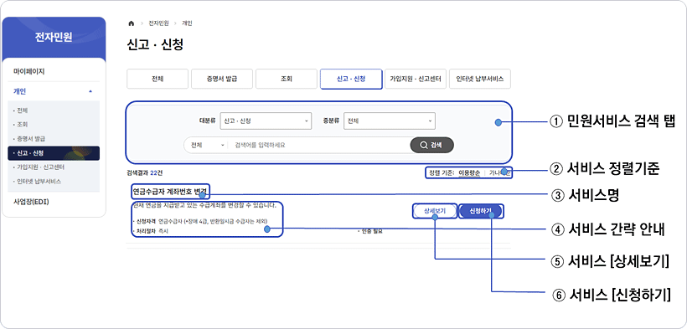
Task: Open 전자민원 breadcrumb link
Action: (158, 23)
